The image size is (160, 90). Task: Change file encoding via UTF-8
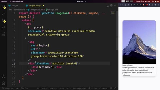coord(62,88)
